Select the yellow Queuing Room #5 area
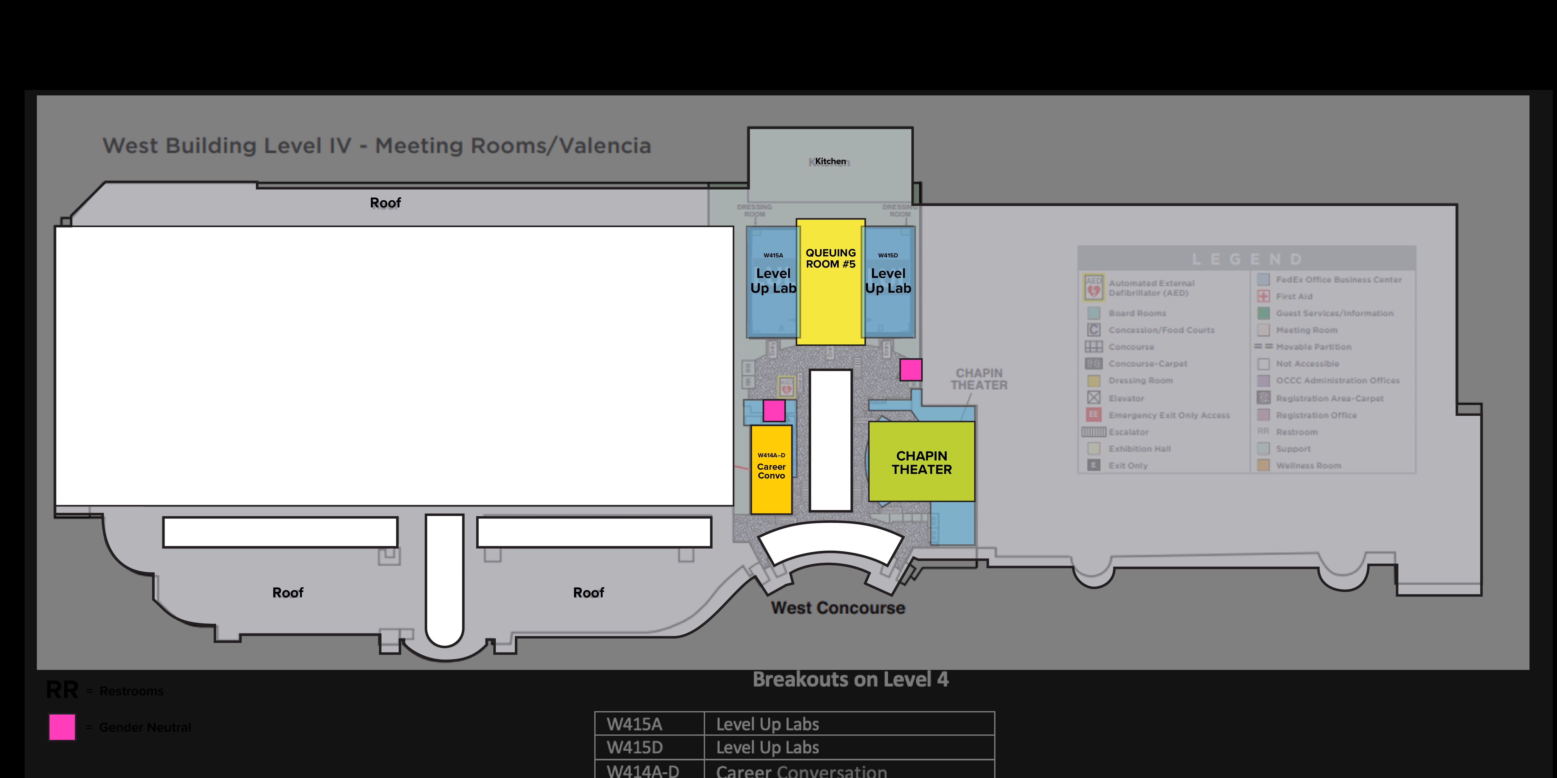Screen dimensions: 1557x778 point(830,282)
